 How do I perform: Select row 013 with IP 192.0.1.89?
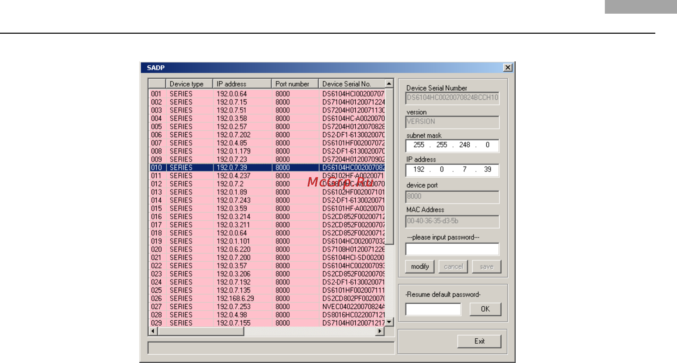point(267,192)
